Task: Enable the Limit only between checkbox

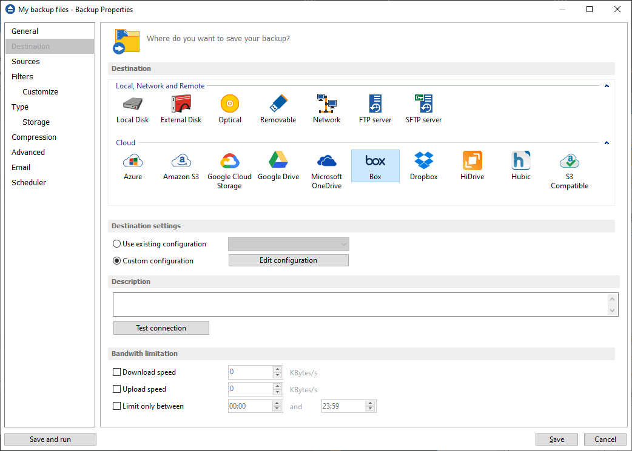Action: [117, 406]
